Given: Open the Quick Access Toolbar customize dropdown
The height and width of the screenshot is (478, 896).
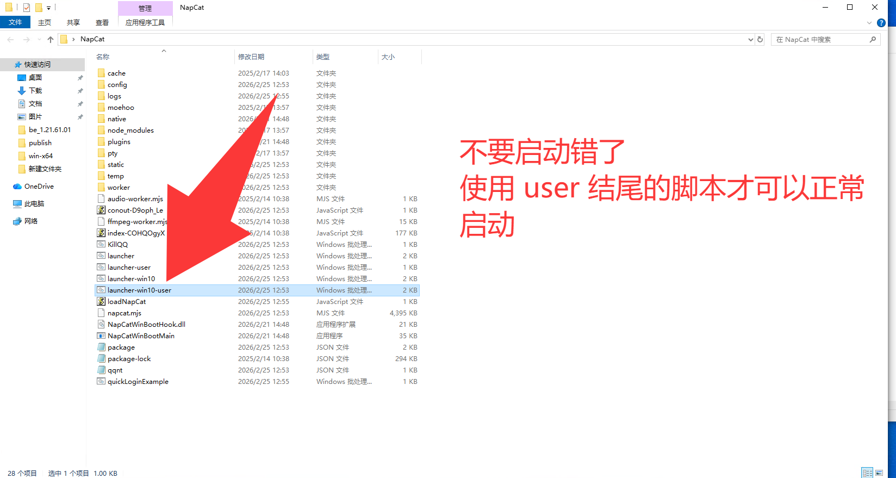Looking at the screenshot, I should (x=48, y=8).
